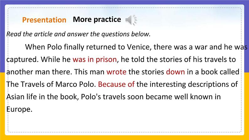Viewport: 249px width, 140px height.
Task: Click 'book called' at end of third line
Action: (220, 72)
